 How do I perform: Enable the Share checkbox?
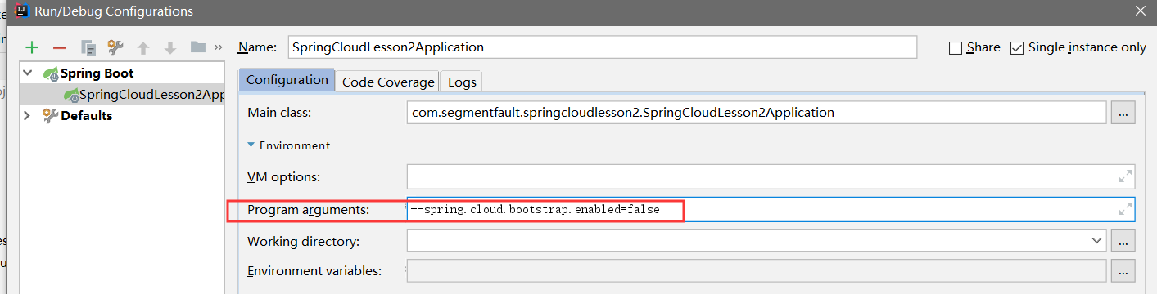[x=955, y=48]
